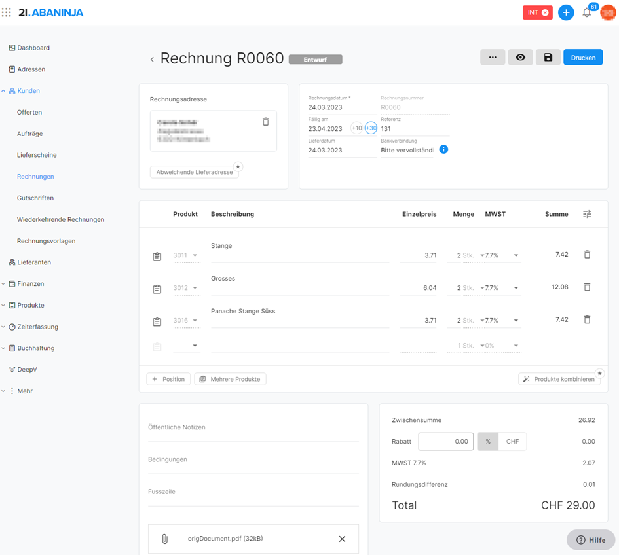The width and height of the screenshot is (619, 555).
Task: Click the Drucken button
Action: [x=583, y=58]
